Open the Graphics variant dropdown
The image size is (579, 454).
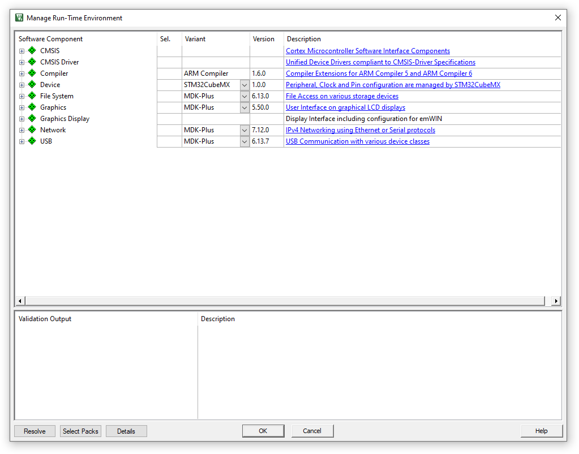coord(245,107)
